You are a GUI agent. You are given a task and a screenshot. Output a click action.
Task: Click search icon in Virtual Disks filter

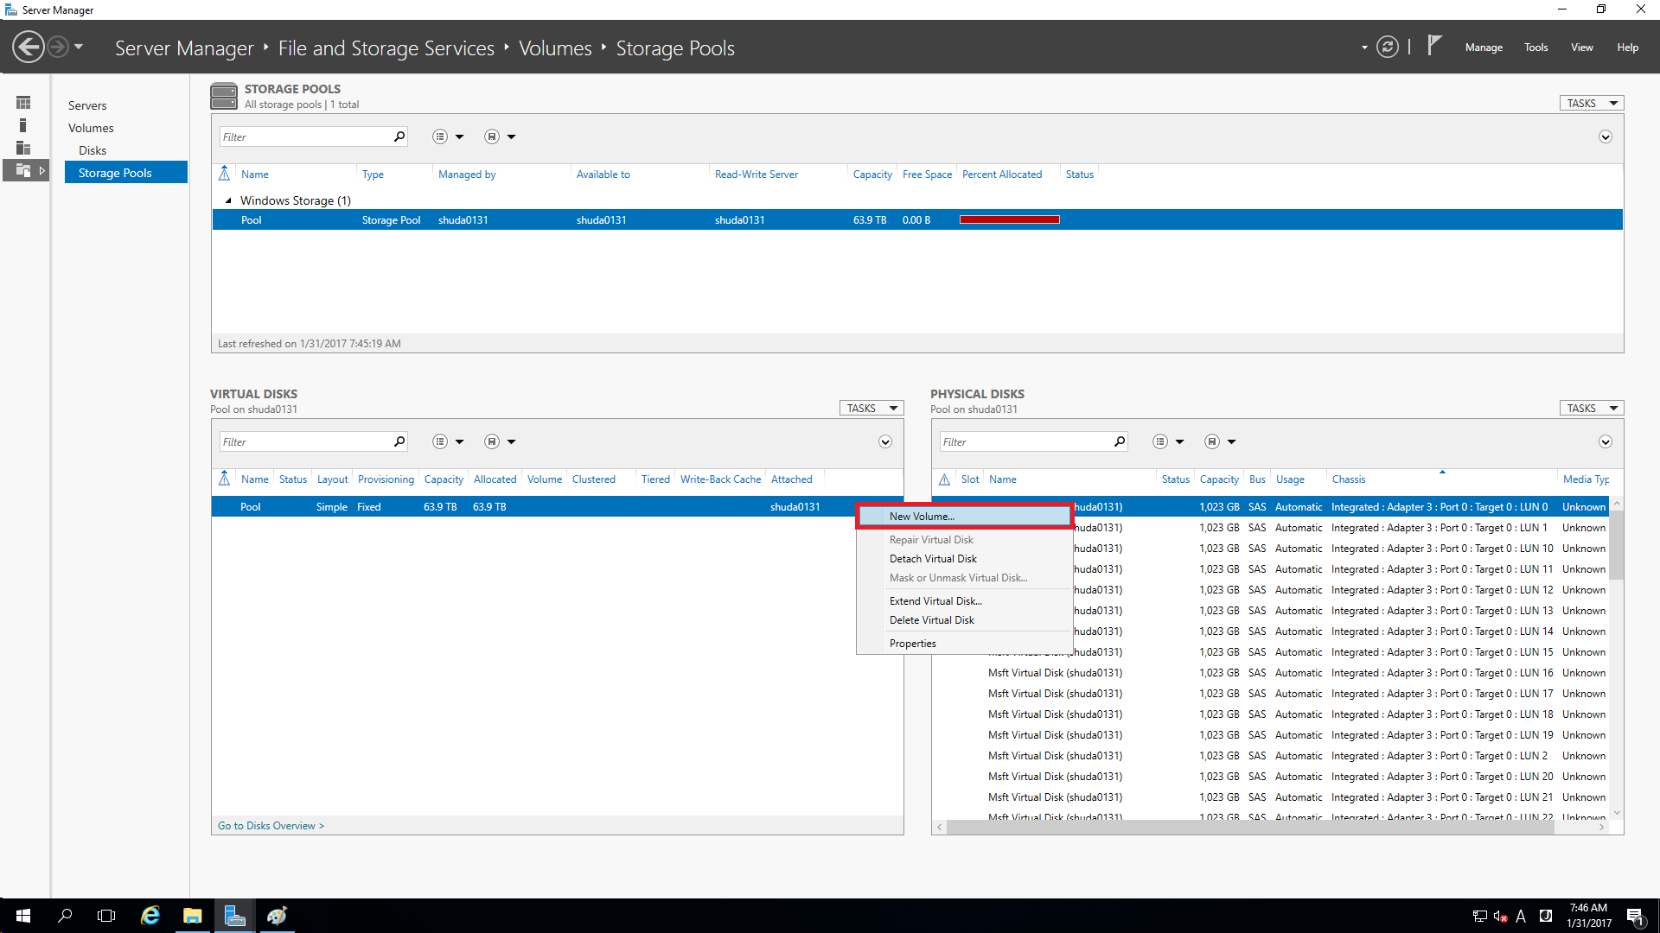(399, 441)
